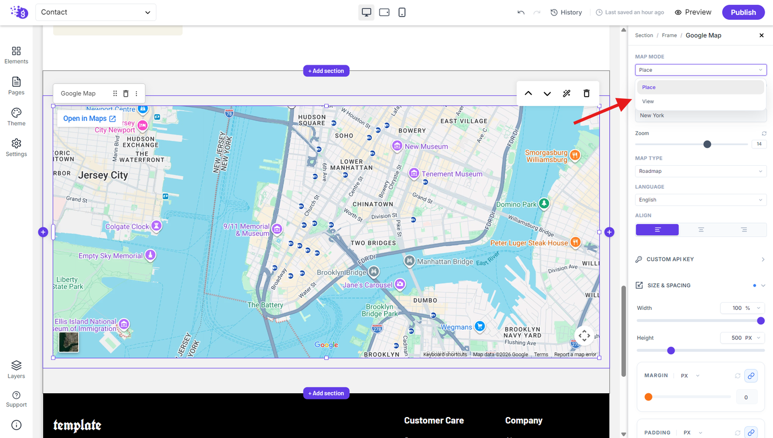Screen dimensions: 773x438
Task: Open the Pages panel
Action: pyautogui.click(x=16, y=86)
